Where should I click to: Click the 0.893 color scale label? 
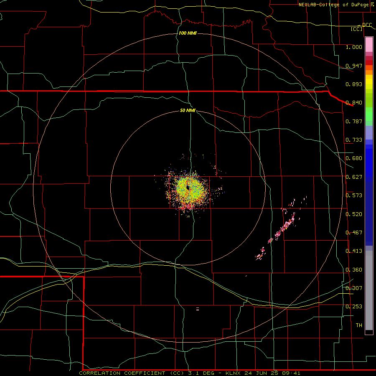(354, 84)
